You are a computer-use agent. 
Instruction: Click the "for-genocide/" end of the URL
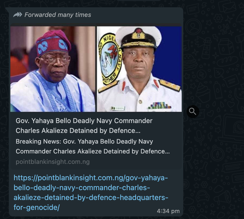[37, 208]
